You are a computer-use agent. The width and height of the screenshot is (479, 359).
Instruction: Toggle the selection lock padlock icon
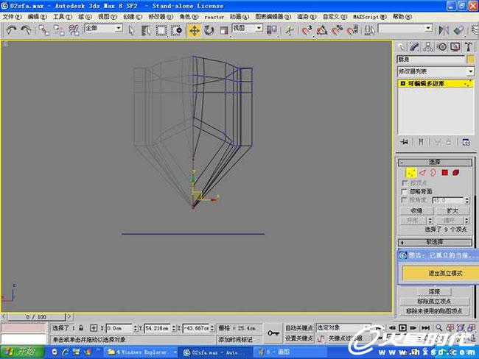(81, 328)
